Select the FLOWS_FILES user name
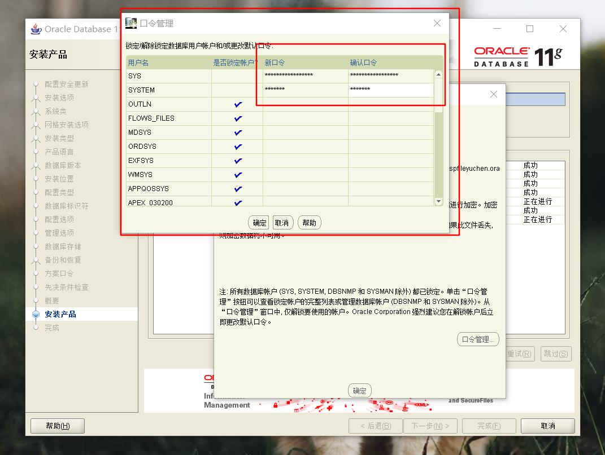 click(x=151, y=118)
